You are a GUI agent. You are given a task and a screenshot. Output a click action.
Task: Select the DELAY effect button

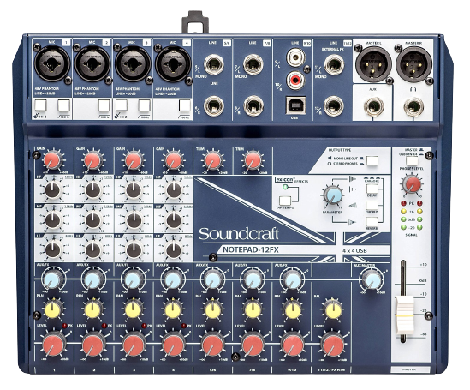click(x=372, y=189)
